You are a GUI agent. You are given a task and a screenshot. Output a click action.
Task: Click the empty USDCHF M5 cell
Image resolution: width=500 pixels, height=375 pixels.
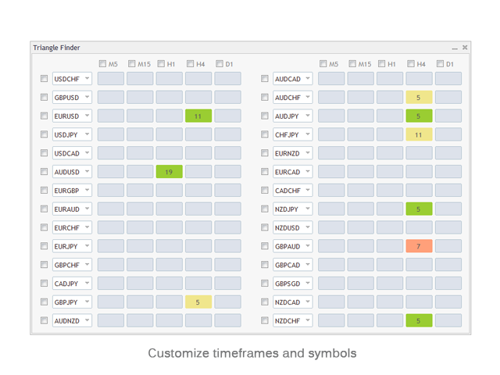pos(111,79)
